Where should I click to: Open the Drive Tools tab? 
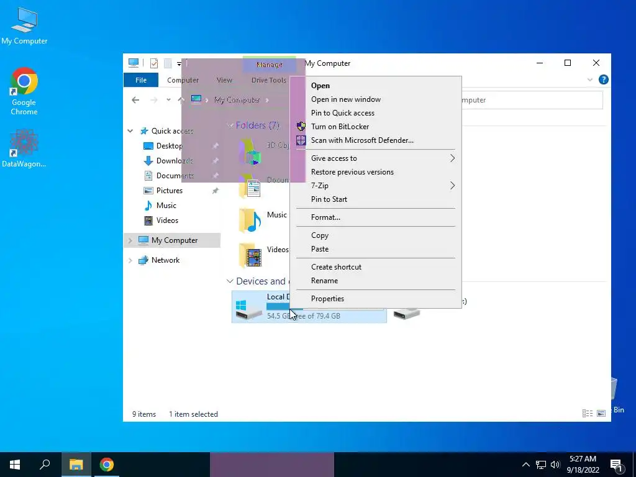pyautogui.click(x=268, y=80)
